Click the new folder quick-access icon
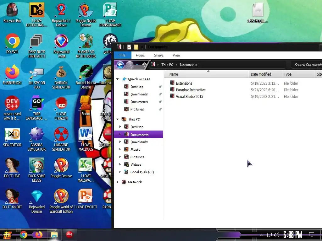The image size is (322, 241). click(x=136, y=47)
